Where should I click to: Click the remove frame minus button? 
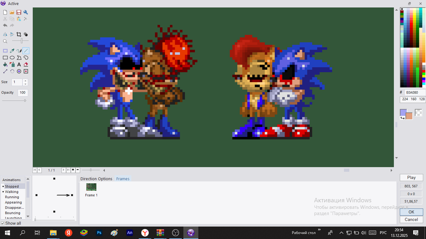click(x=78, y=170)
